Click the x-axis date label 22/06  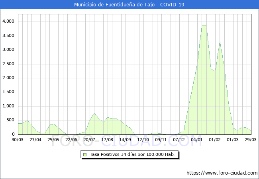pyautogui.click(x=71, y=140)
